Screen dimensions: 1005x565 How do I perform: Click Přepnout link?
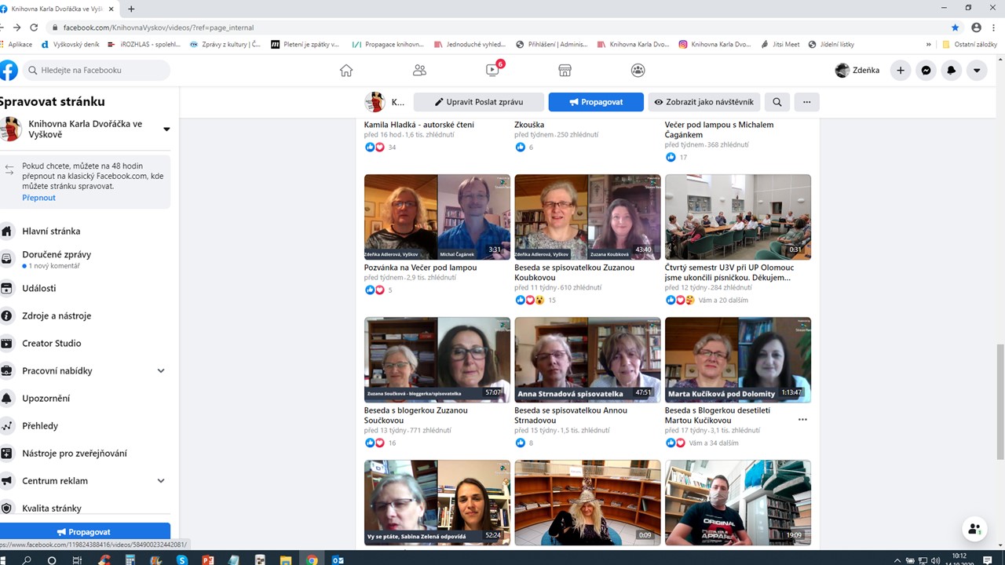click(38, 198)
